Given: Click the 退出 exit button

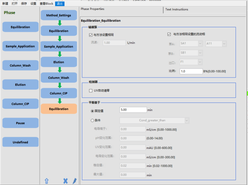Looking at the screenshot, I should (60, 3).
